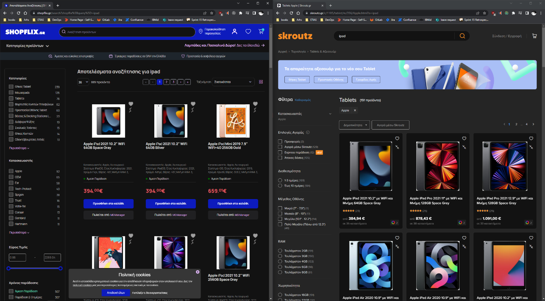Go to page 2 of Shopflix results
545x301 pixels.
pos(166,82)
